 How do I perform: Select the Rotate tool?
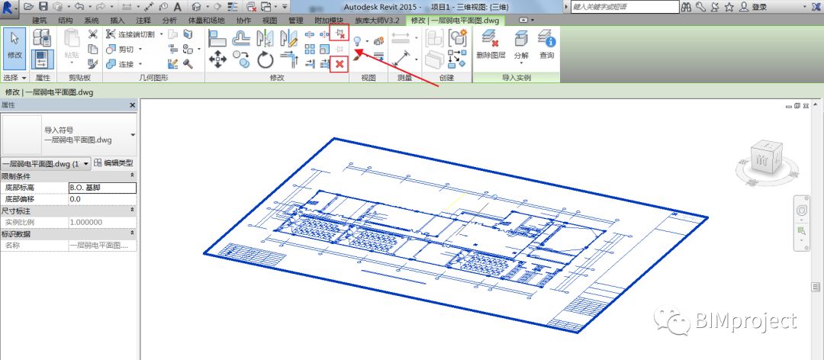266,59
